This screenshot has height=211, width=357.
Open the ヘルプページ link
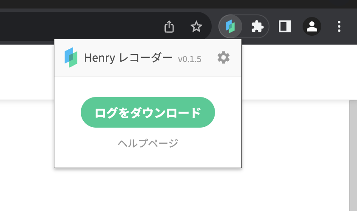pyautogui.click(x=148, y=143)
